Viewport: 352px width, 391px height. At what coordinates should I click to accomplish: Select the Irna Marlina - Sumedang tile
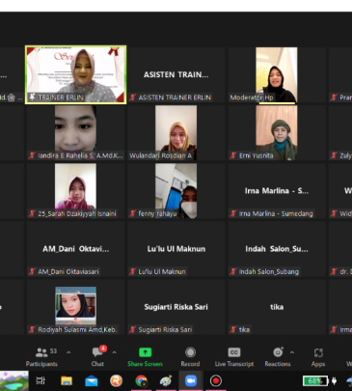click(277, 191)
